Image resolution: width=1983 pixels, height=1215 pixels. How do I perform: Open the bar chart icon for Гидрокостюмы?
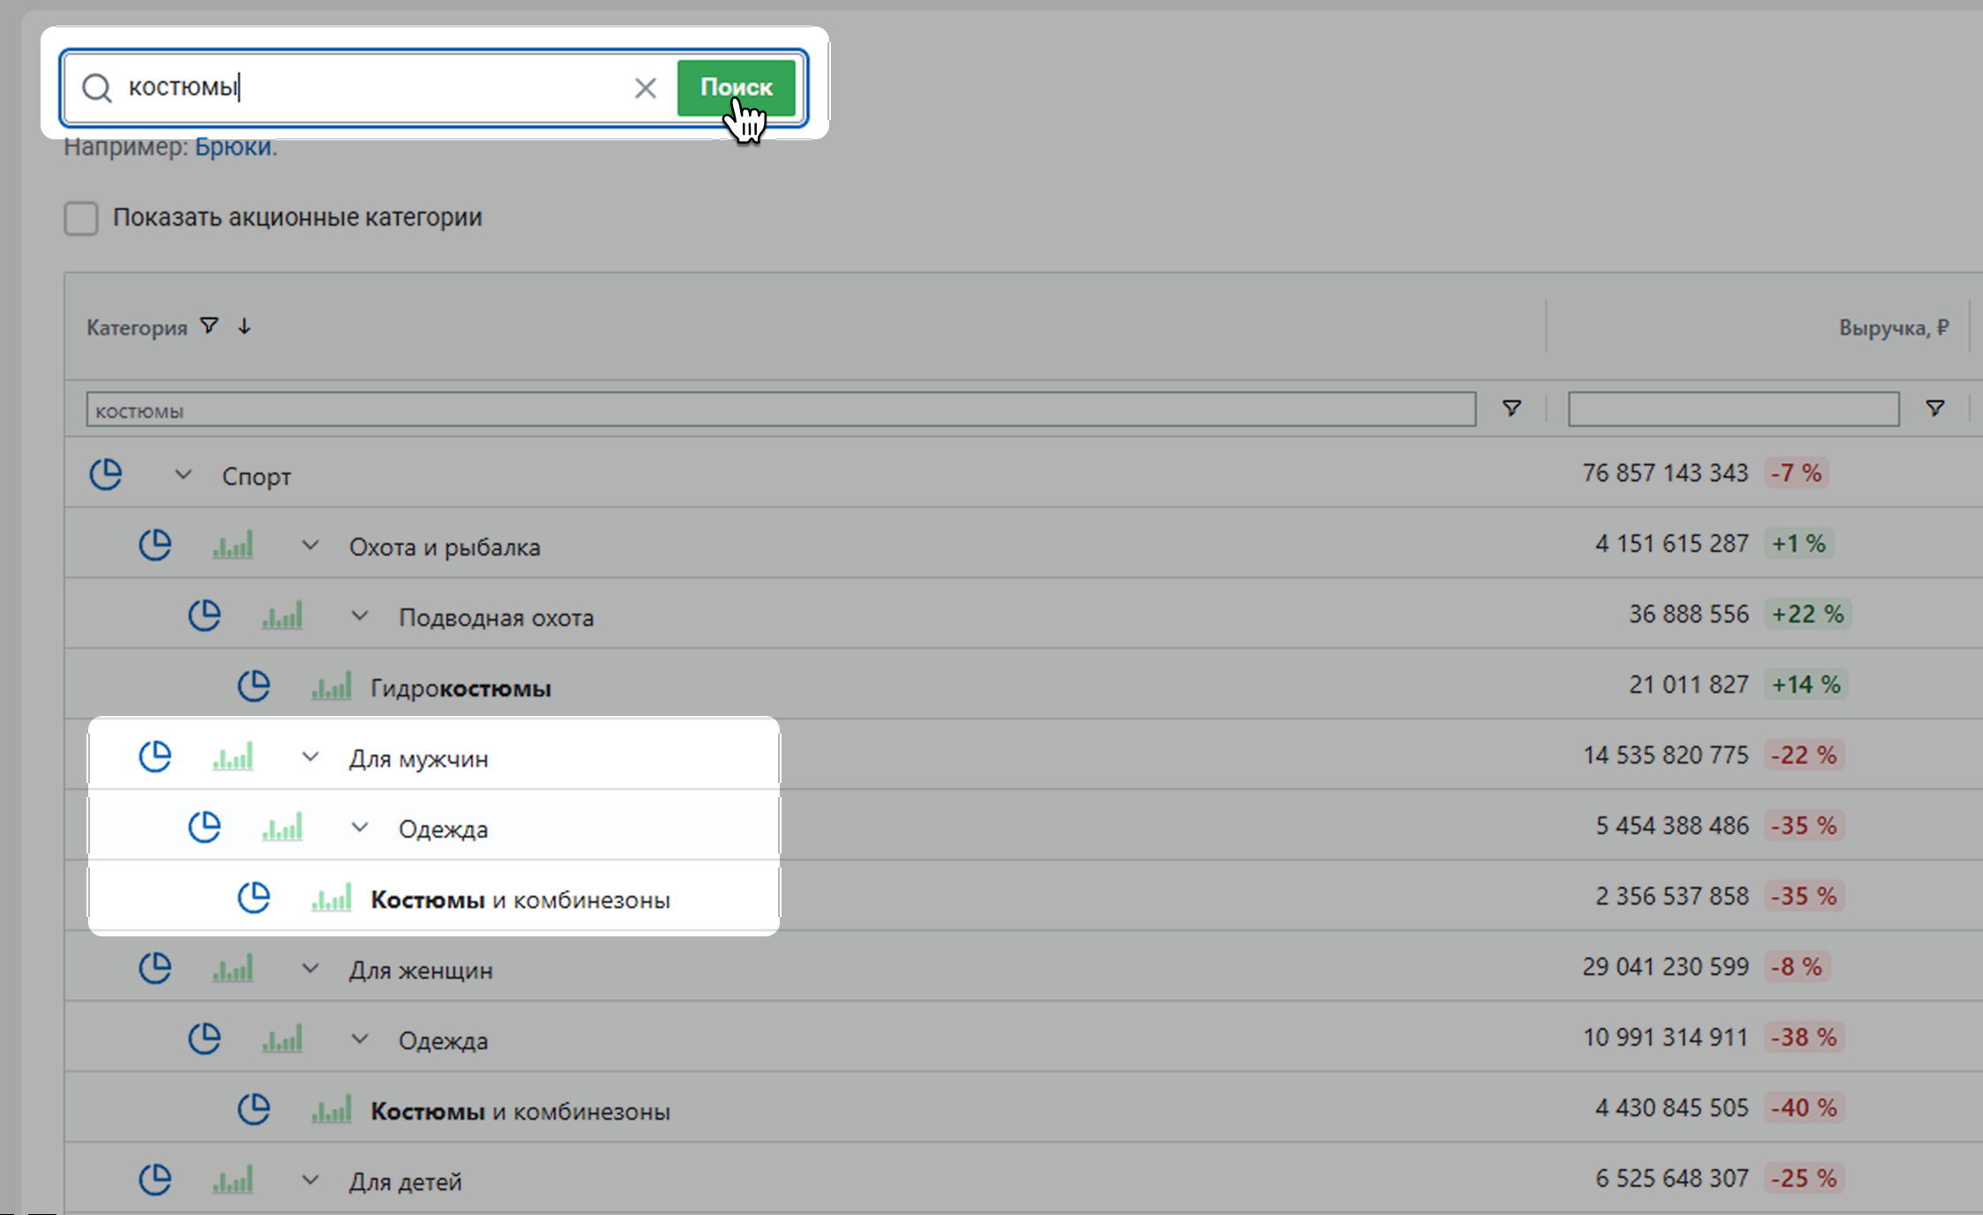coord(332,686)
